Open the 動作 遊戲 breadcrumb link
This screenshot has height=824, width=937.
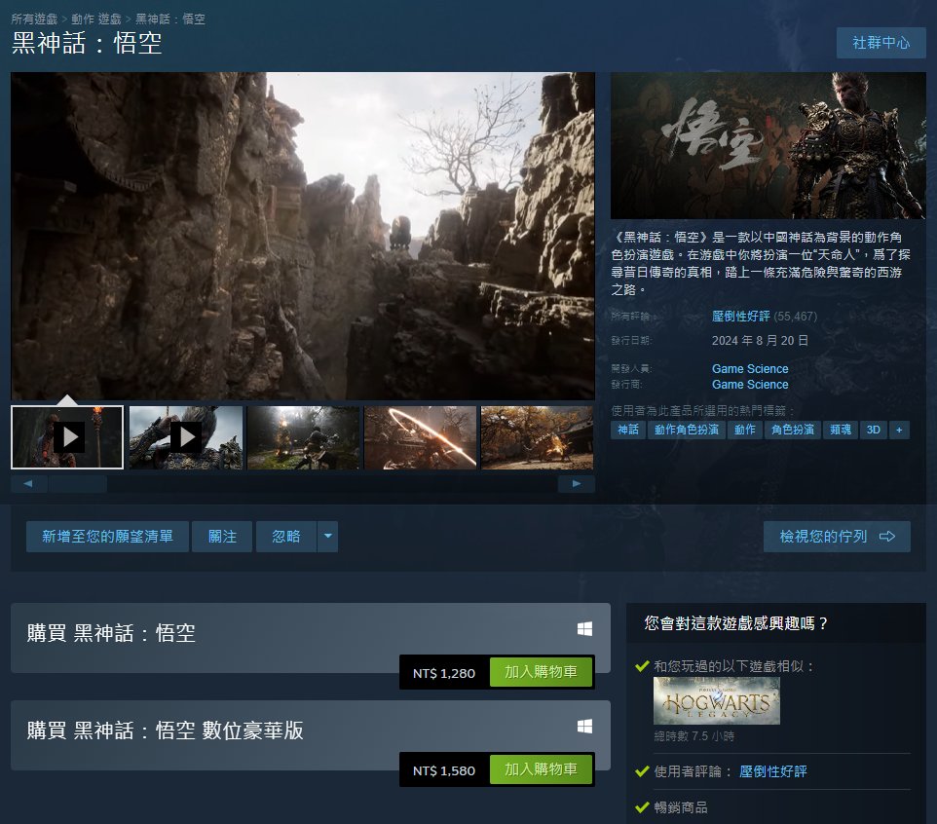(96, 19)
